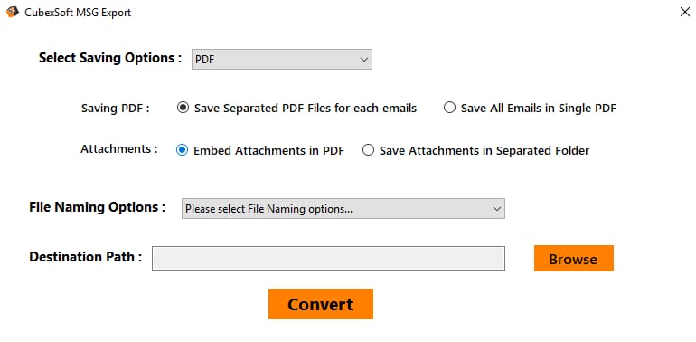The image size is (696, 342).
Task: Click the CubexSoft MSG Export title text
Action: 78,13
